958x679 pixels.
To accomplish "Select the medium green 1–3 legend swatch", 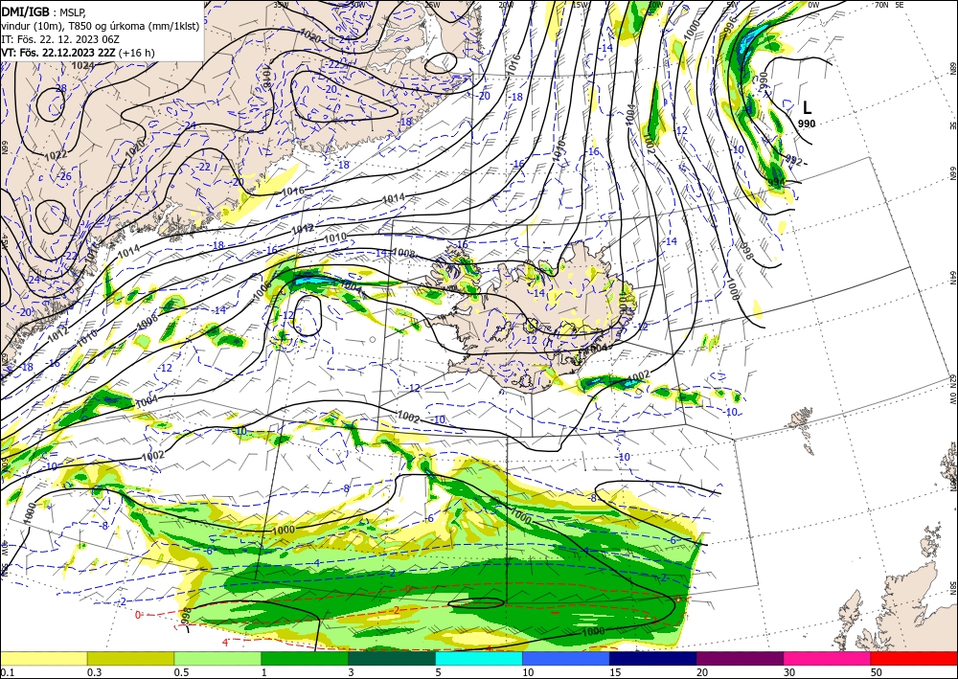I will (305, 658).
